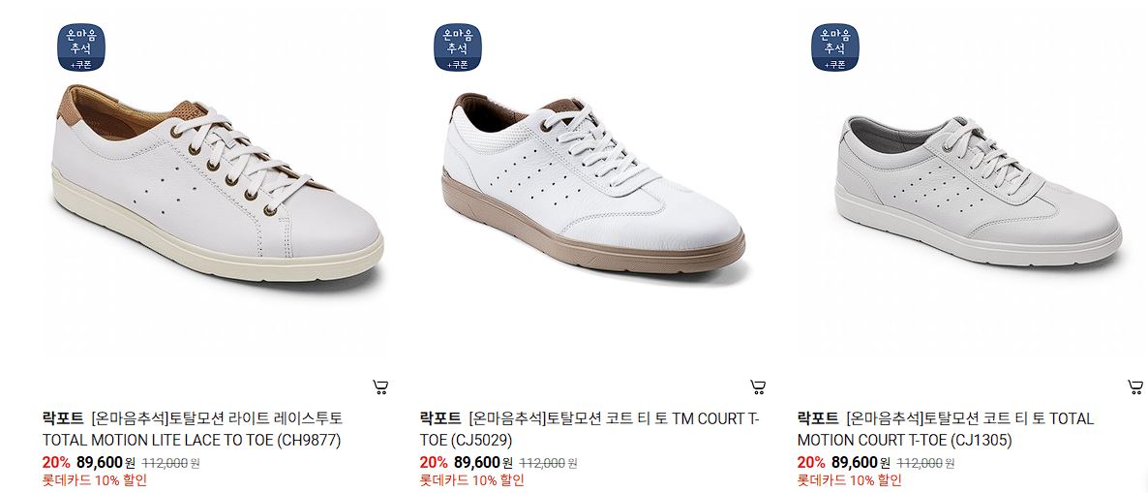Viewport: 1148px width, 493px height.
Task: Open white shoe with tan heel image
Action: [x=217, y=183]
